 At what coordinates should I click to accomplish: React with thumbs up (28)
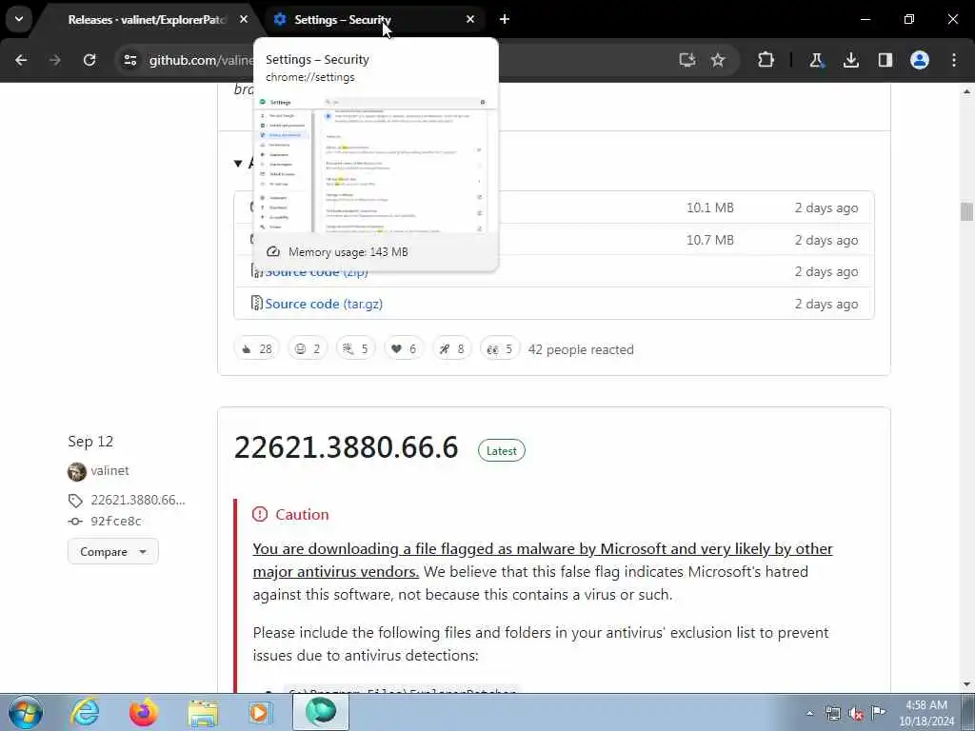point(256,348)
